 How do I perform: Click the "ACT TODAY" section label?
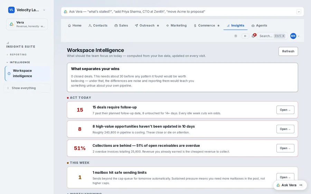80,98
